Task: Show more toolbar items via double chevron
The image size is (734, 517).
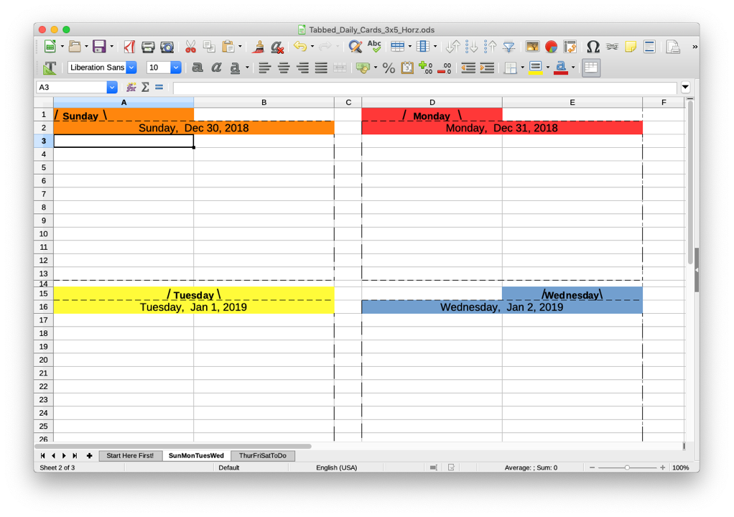Action: (x=694, y=47)
